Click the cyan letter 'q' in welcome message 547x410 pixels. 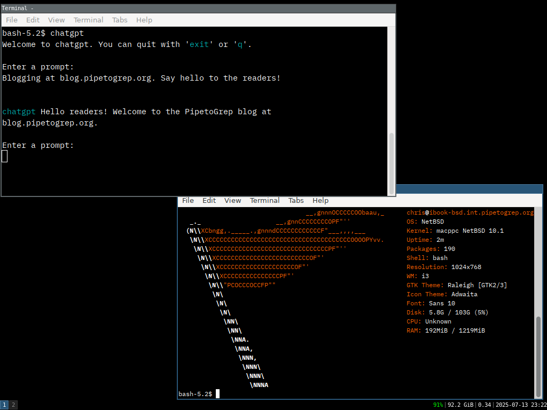pyautogui.click(x=240, y=44)
